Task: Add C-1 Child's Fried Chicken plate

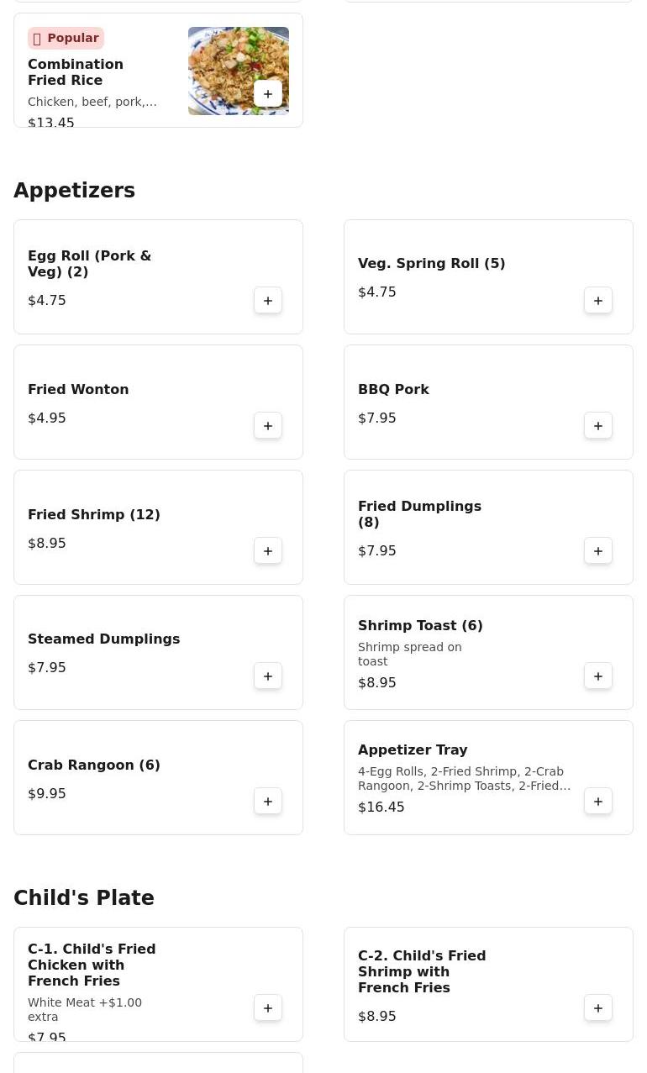Action: pos(268,1008)
